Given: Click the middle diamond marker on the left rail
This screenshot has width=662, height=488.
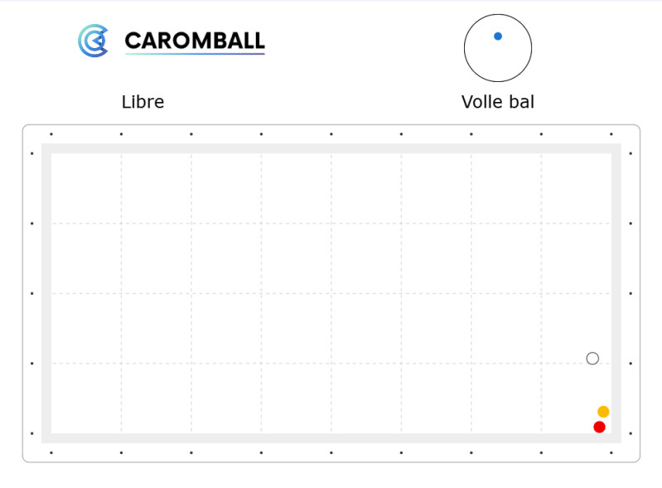Looking at the screenshot, I should [x=32, y=293].
